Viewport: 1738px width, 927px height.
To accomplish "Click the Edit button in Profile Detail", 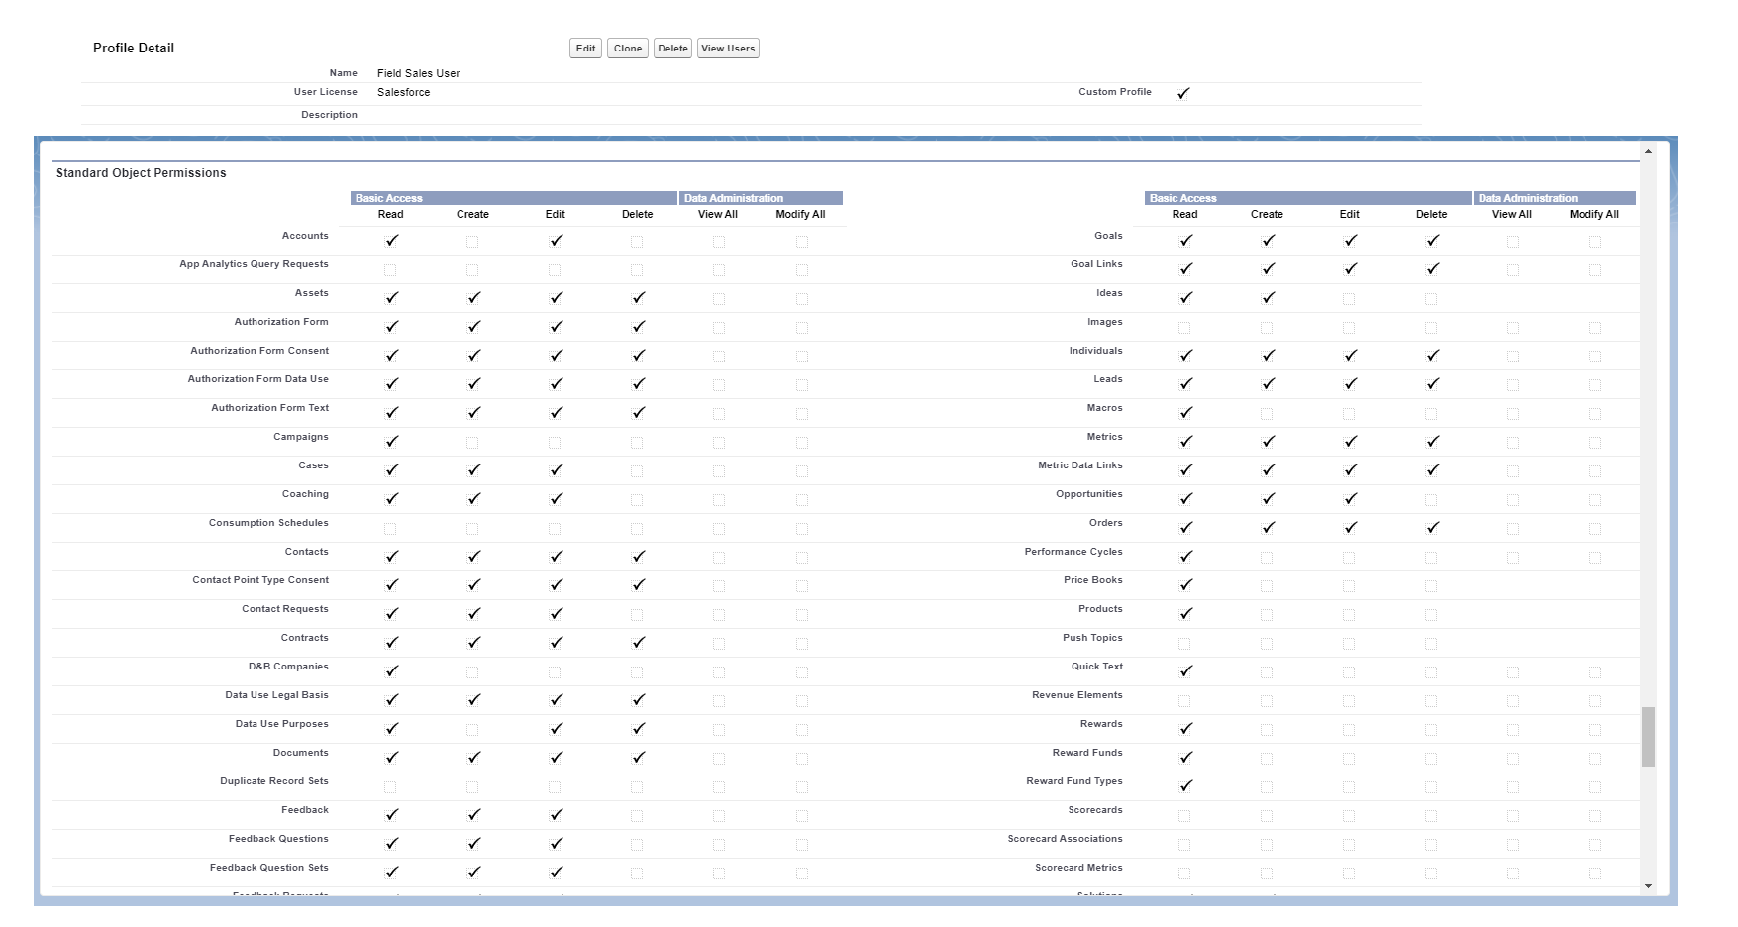I will [x=586, y=49].
